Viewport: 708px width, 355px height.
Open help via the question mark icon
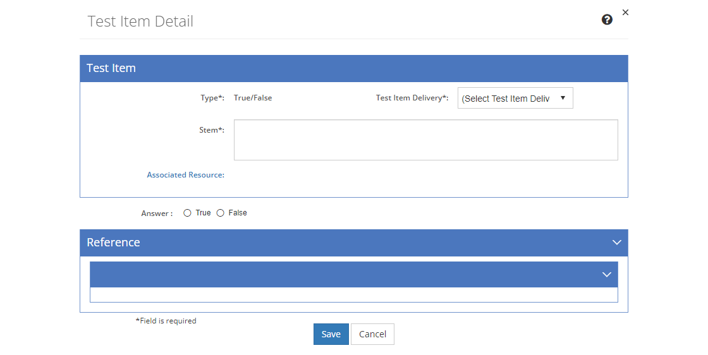point(607,20)
